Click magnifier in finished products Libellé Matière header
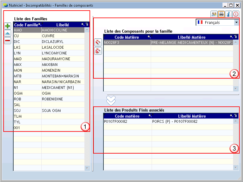The width and height of the screenshot is (243, 182). 232,115
